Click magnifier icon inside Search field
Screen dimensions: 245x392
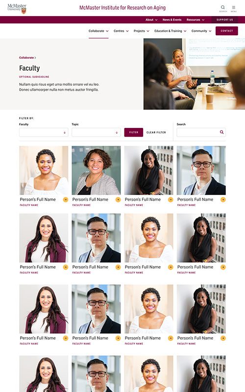tap(221, 132)
